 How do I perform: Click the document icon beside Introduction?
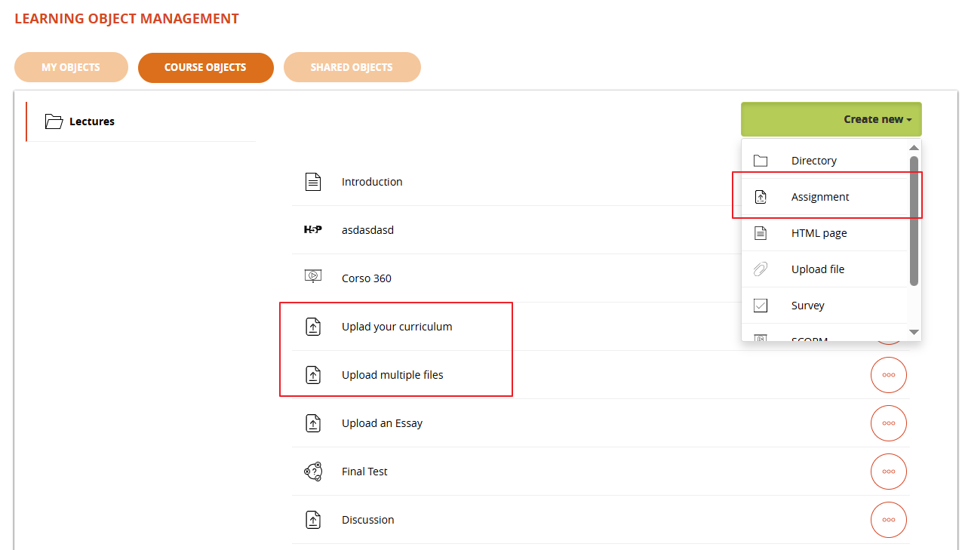(312, 182)
